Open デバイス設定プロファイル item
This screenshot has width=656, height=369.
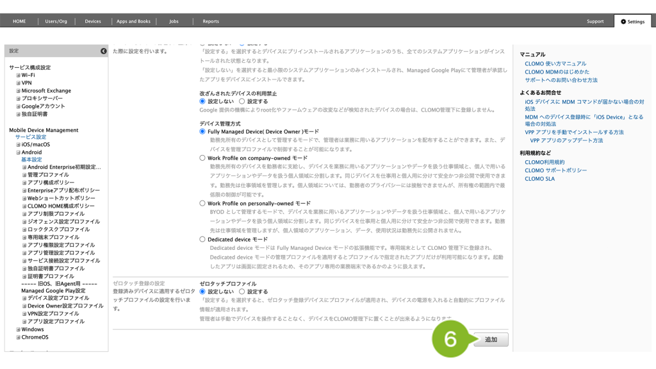click(x=58, y=299)
